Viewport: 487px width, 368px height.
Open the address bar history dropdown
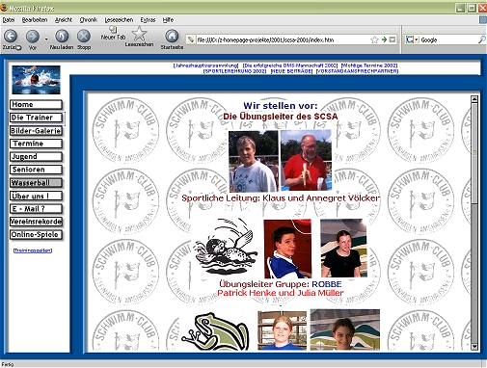[392, 39]
